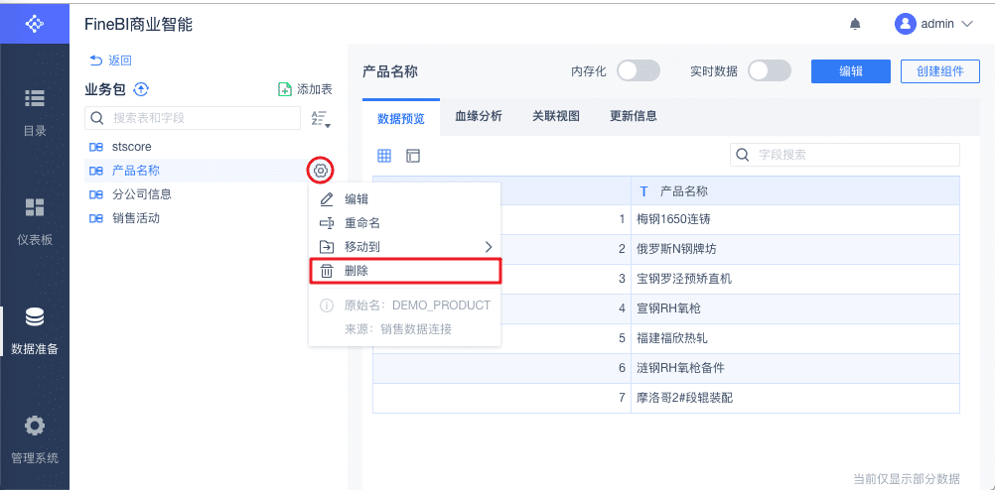995x490 pixels.
Task: Switch to the grid table view icon
Action: [x=384, y=156]
